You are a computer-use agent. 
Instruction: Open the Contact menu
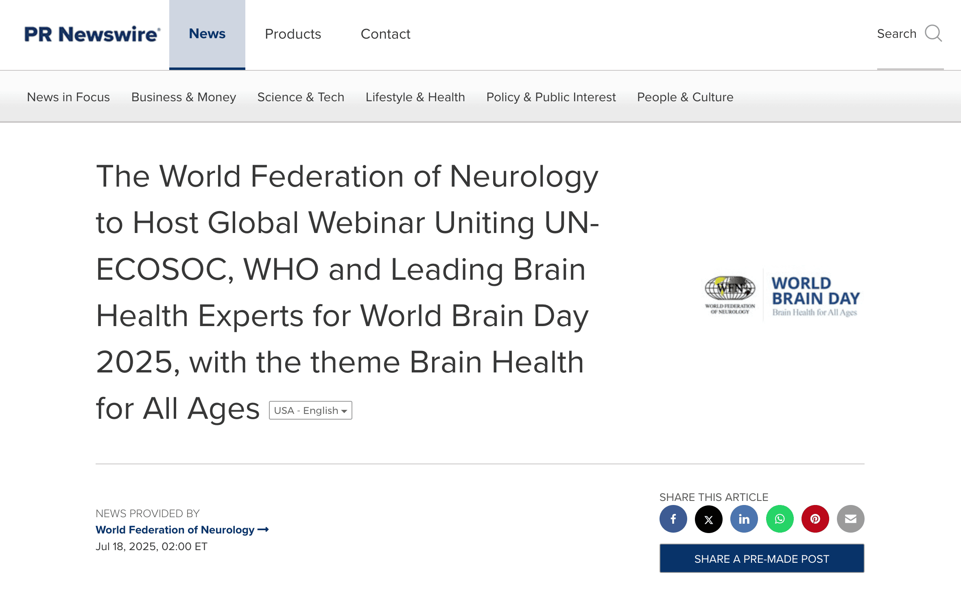(385, 34)
